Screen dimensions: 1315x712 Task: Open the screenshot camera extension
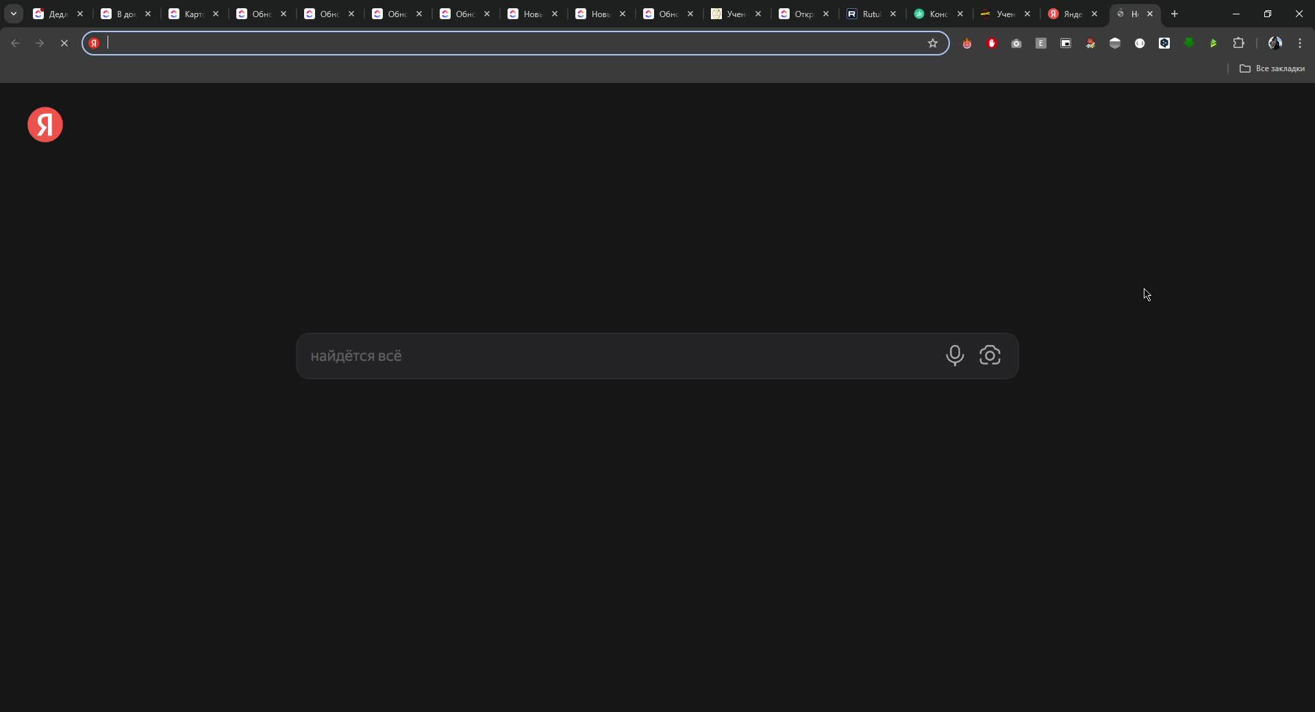[x=1016, y=42]
